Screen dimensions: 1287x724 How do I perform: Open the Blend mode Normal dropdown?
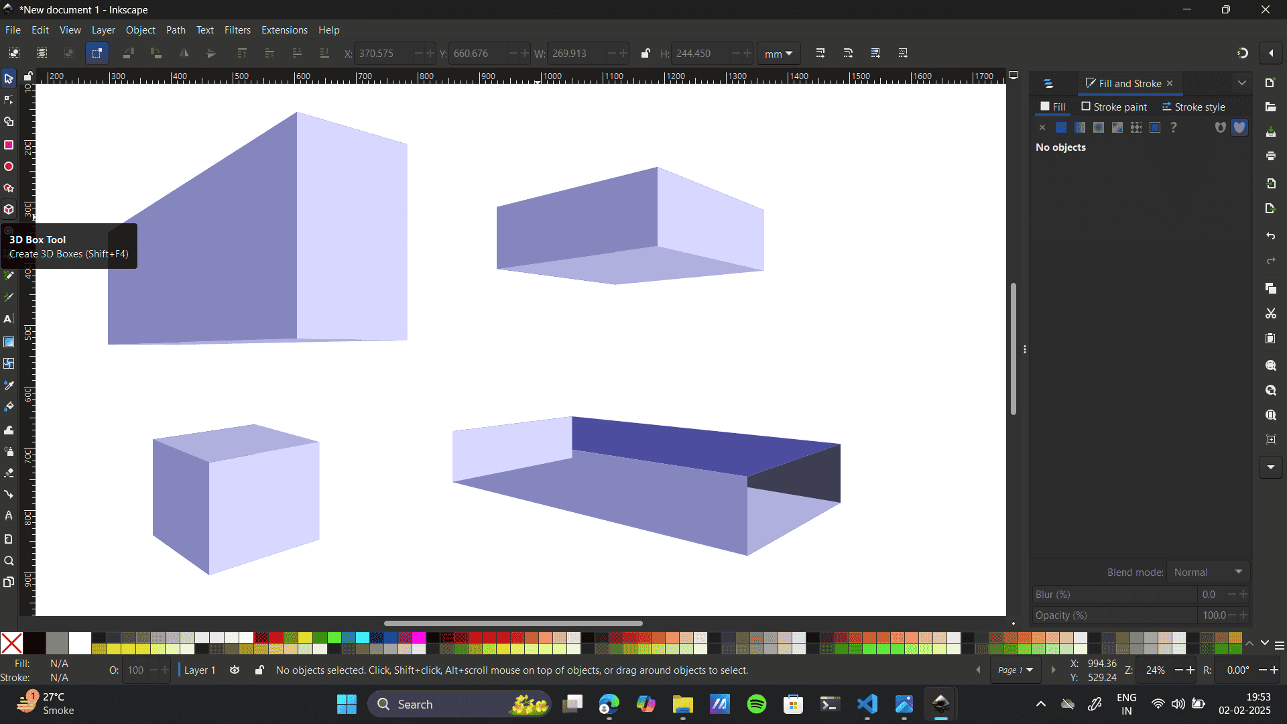point(1208,572)
